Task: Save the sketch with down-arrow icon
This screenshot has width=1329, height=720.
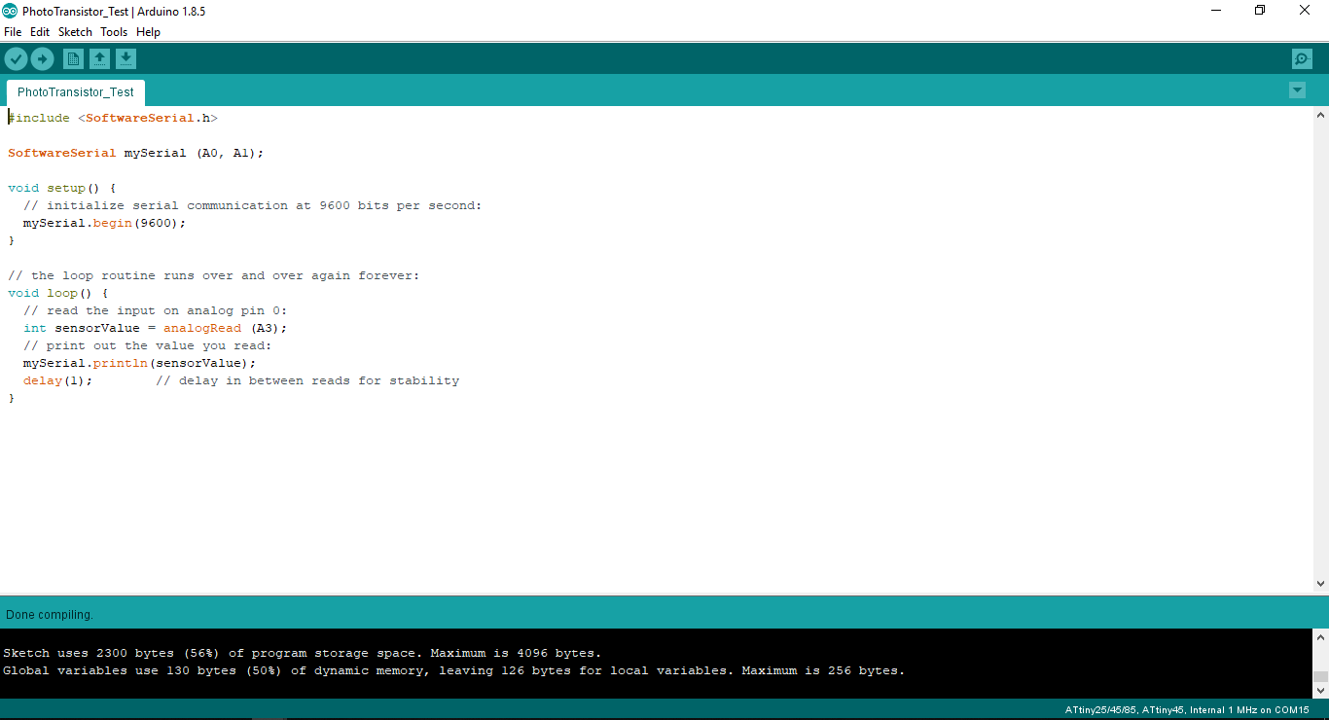Action: click(126, 59)
